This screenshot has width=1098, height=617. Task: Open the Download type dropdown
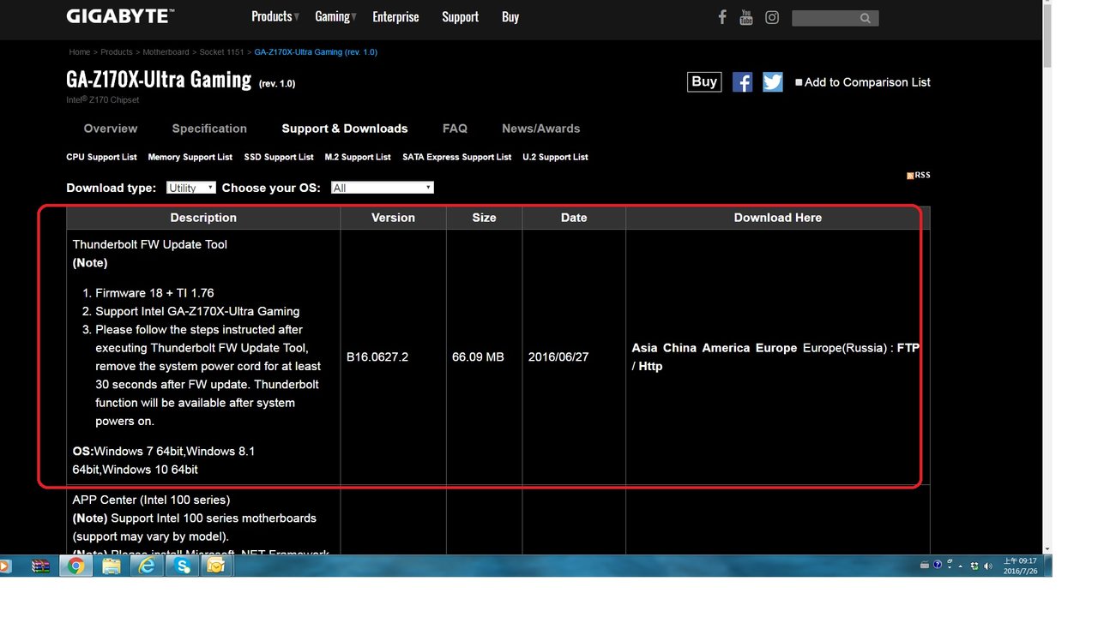click(x=191, y=188)
